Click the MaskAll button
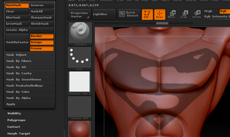The width and height of the screenshot is (230, 137). (x=42, y=11)
